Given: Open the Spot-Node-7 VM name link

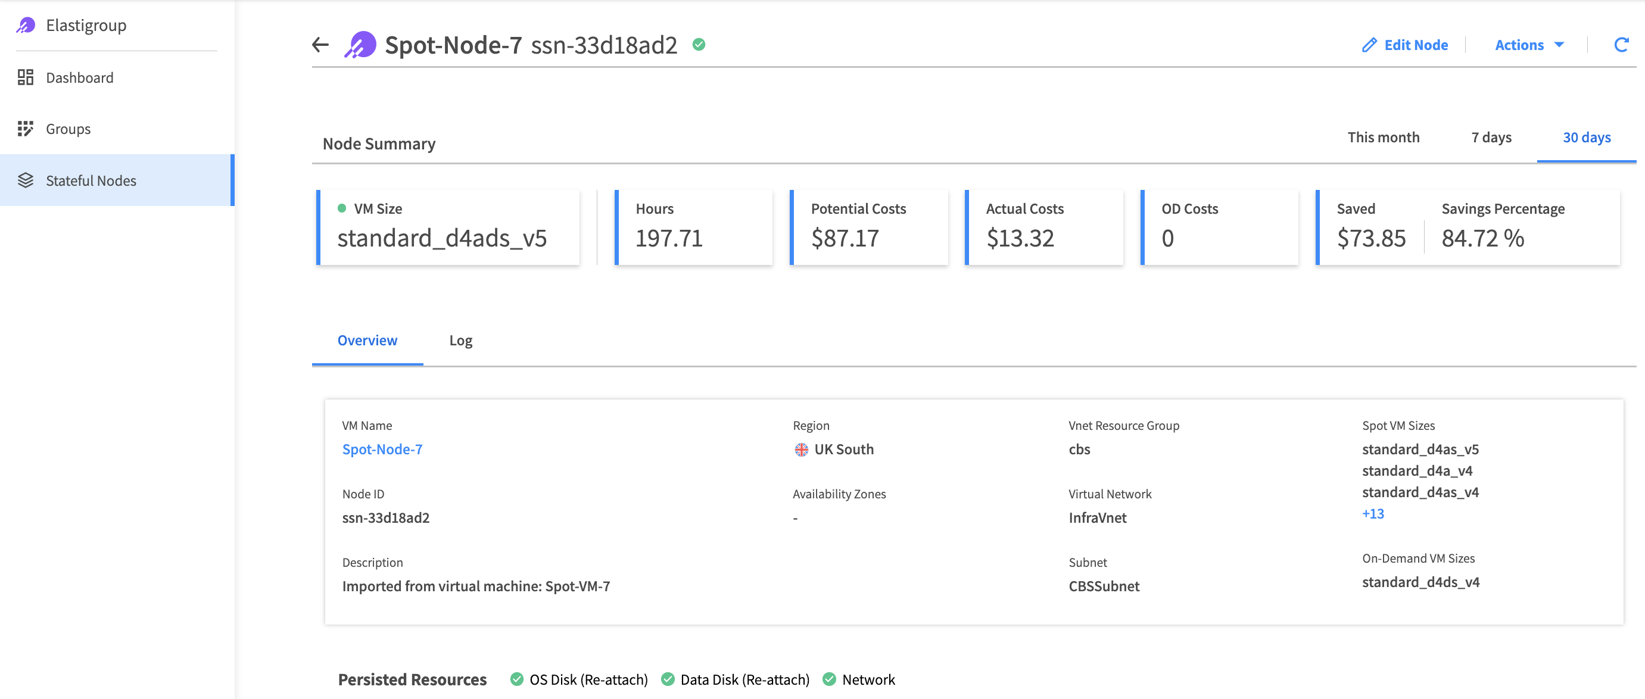Looking at the screenshot, I should coord(382,450).
